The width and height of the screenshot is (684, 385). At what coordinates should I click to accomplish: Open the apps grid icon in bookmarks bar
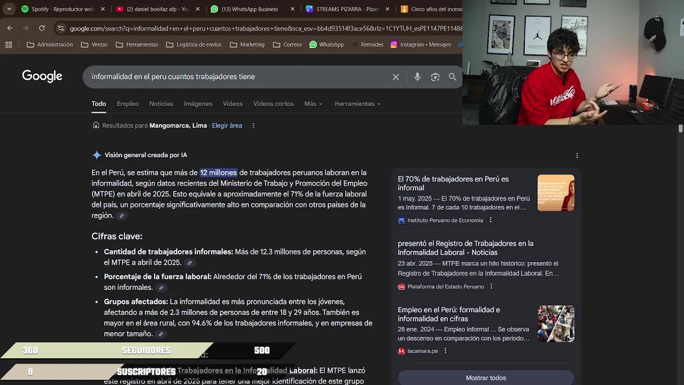tap(9, 45)
